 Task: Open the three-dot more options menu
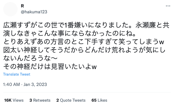click(x=168, y=6)
